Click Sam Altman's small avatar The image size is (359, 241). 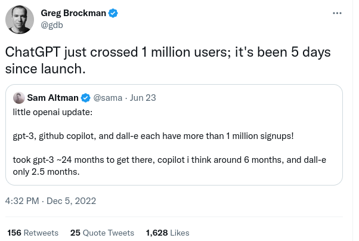pos(19,98)
